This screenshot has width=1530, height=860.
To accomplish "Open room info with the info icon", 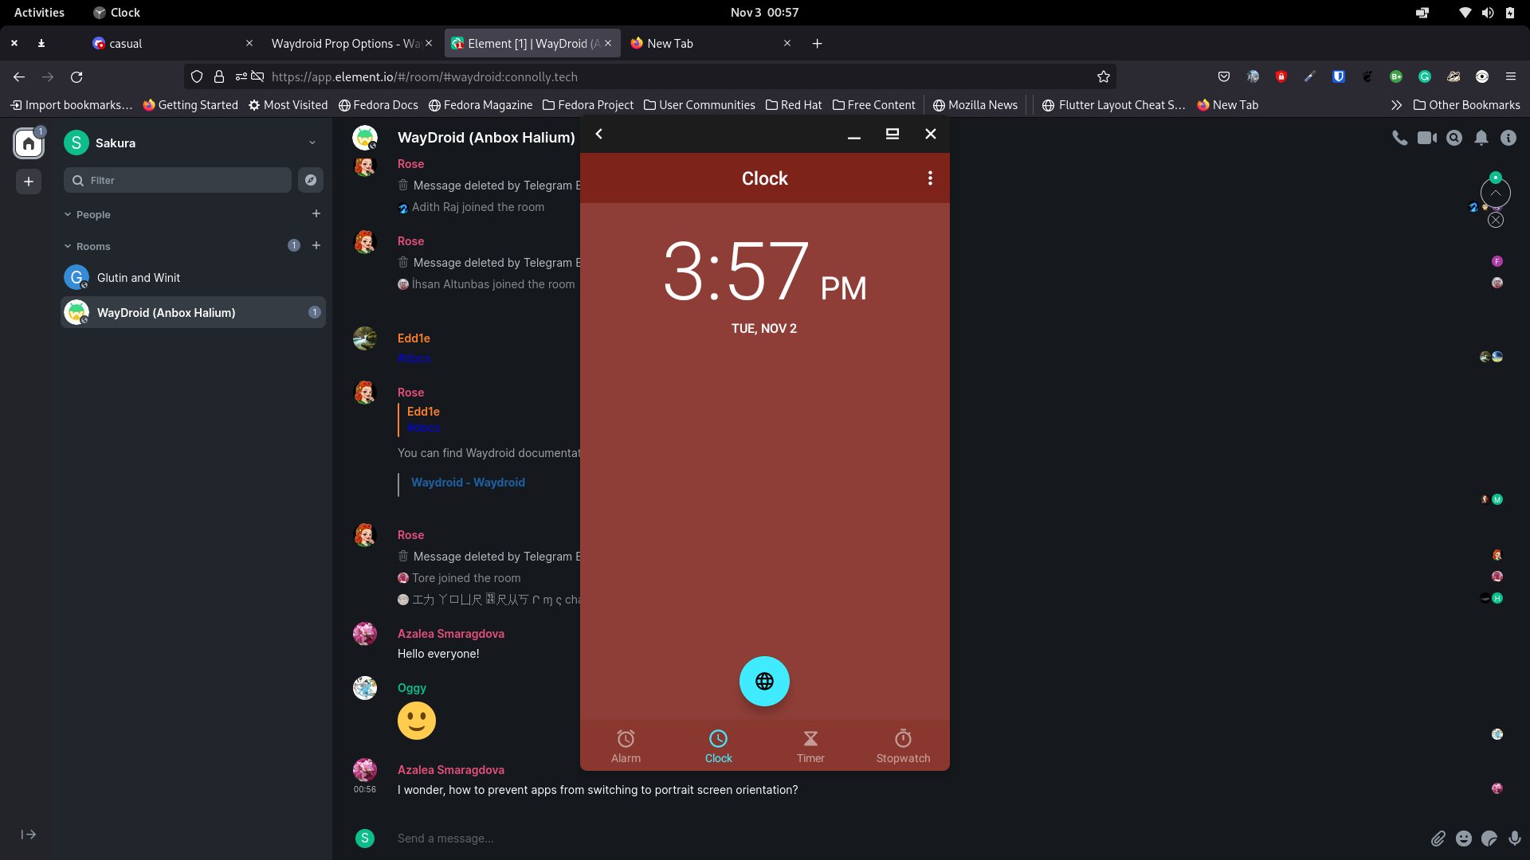I will click(1508, 138).
